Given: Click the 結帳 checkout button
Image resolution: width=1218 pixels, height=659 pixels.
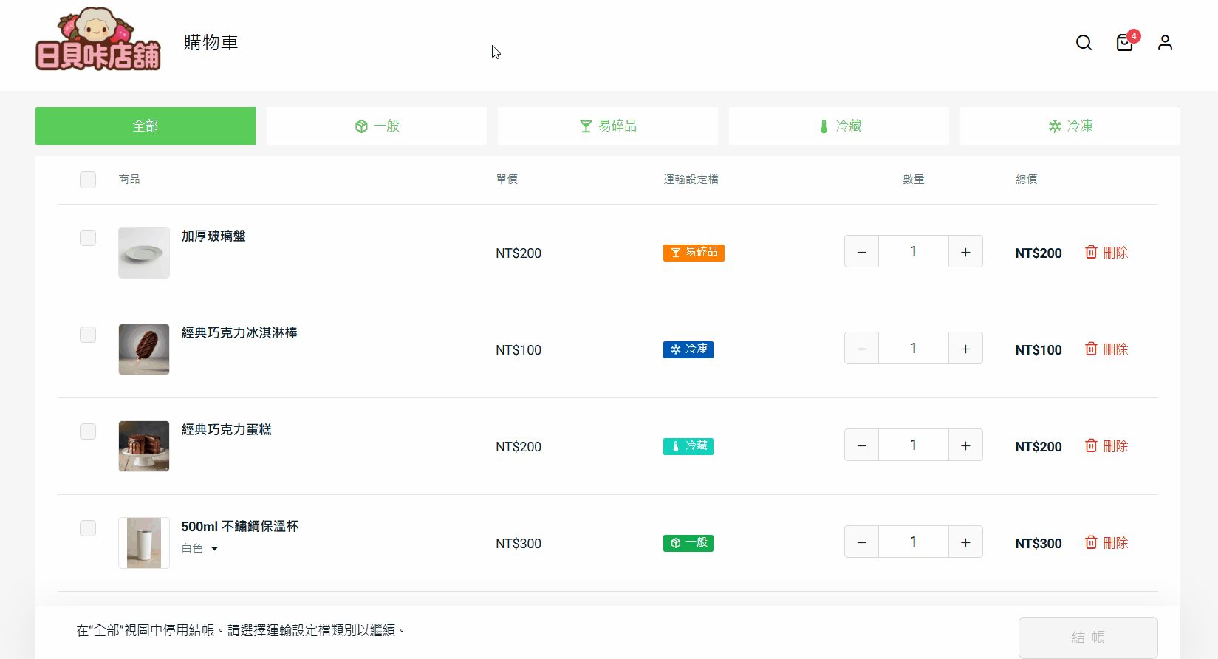Looking at the screenshot, I should coord(1088,637).
